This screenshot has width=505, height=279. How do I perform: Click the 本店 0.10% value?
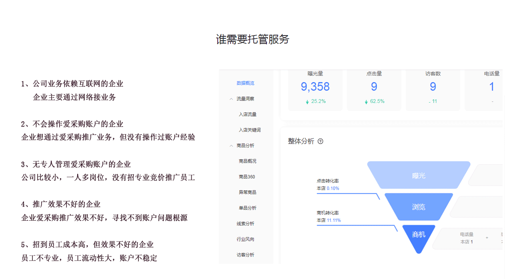pos(328,188)
